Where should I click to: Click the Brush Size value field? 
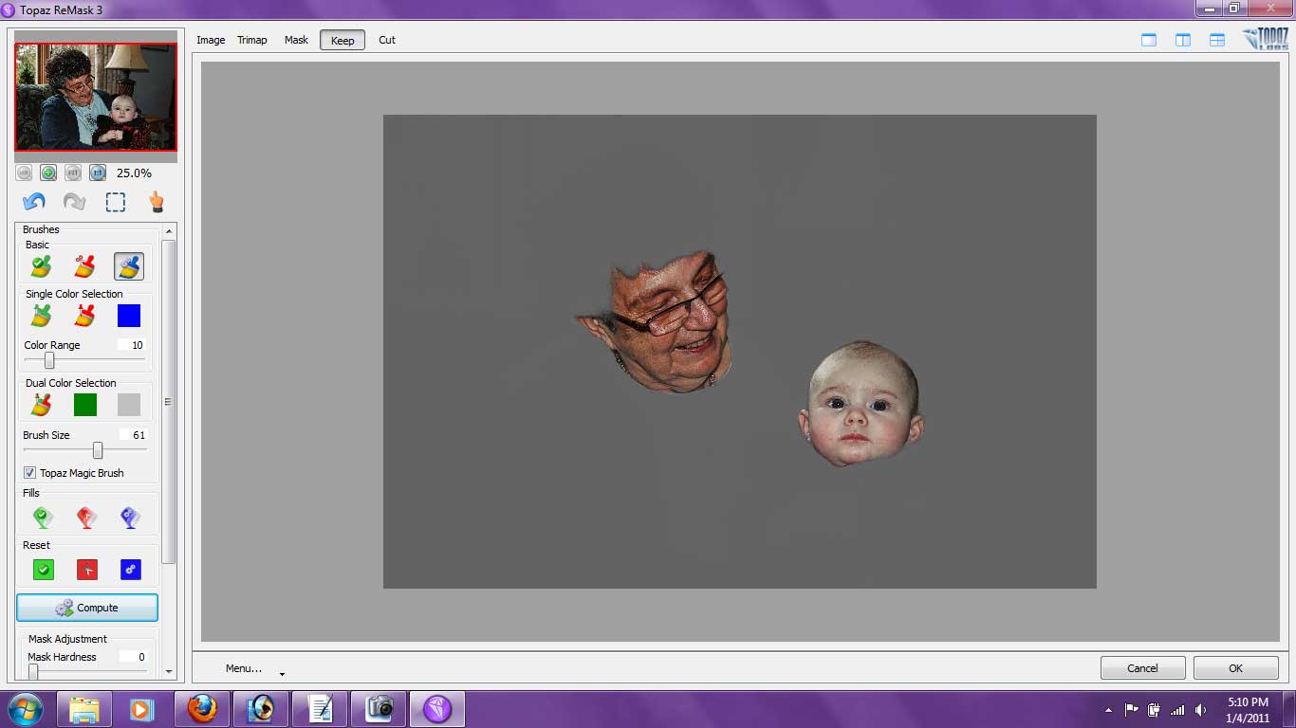[134, 435]
